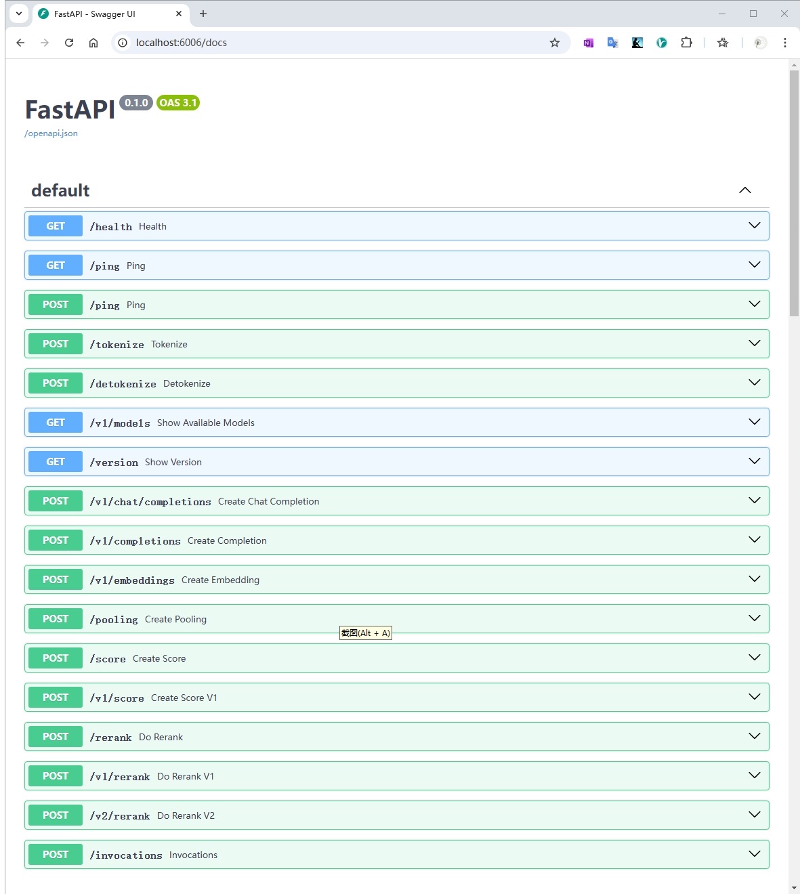Viewport: 800px width, 894px height.
Task: Expand the /v1/chat/completions endpoint arrow
Action: click(x=755, y=501)
